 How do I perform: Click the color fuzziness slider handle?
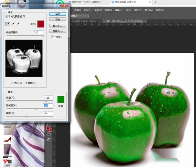43,36
